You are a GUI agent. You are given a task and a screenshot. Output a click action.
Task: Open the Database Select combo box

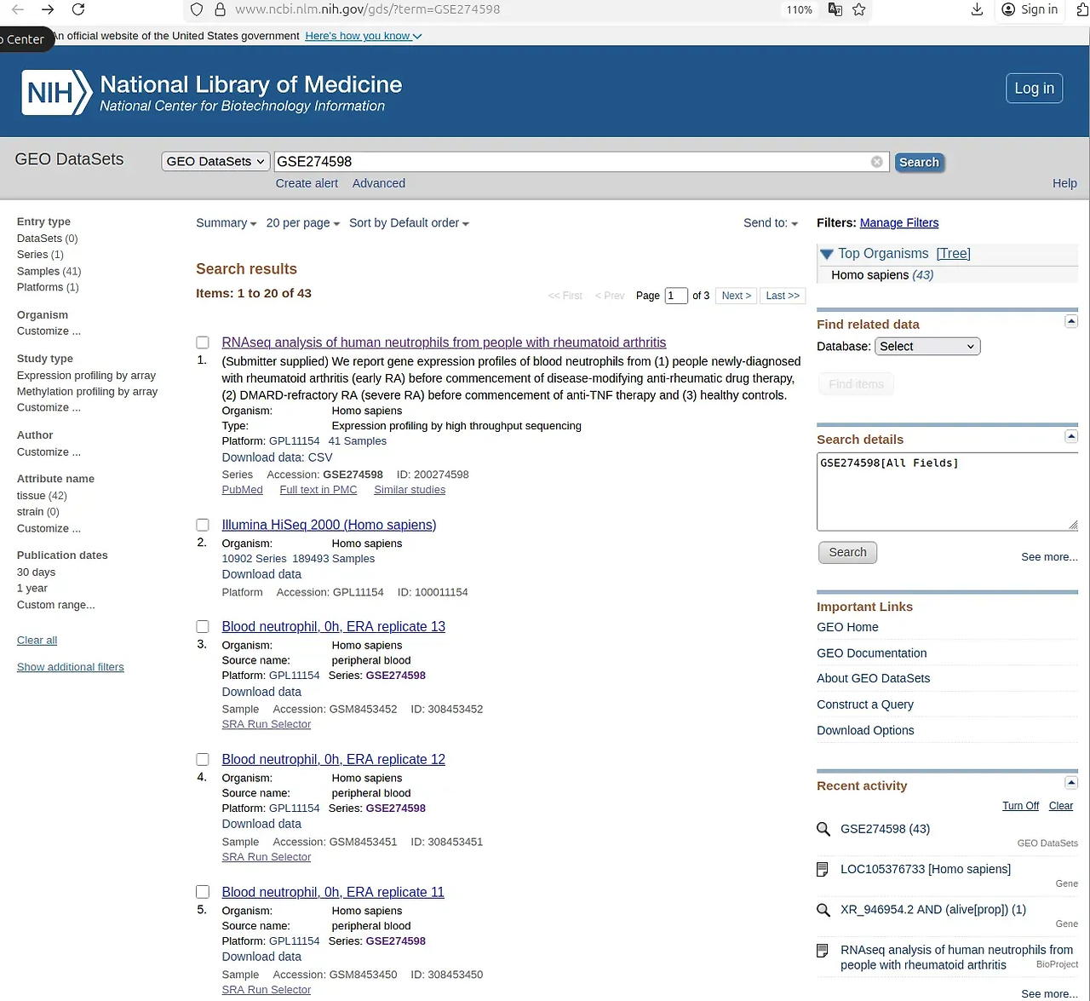click(x=927, y=346)
